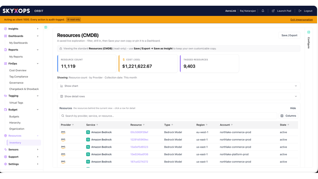This screenshot has height=179, width=318.
Task: Open resource 187ca5274272
Action: tap(139, 162)
